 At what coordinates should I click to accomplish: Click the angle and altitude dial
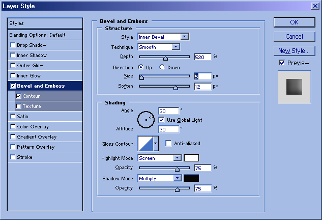[146, 120]
